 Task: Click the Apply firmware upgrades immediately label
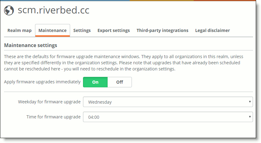click(x=42, y=82)
